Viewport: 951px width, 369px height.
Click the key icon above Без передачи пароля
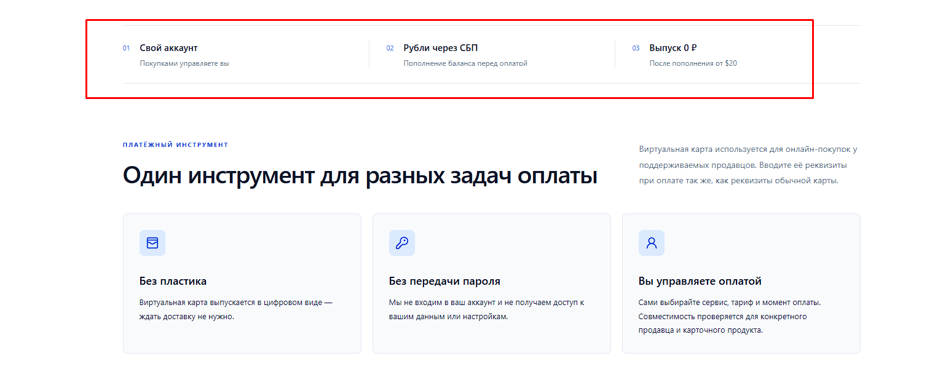[402, 243]
